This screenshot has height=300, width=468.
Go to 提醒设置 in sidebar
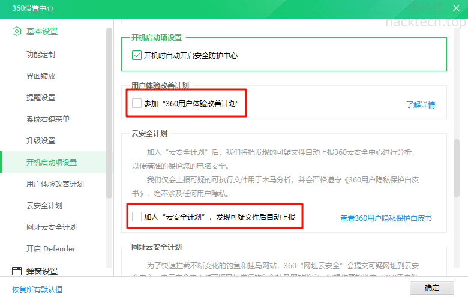tap(41, 98)
